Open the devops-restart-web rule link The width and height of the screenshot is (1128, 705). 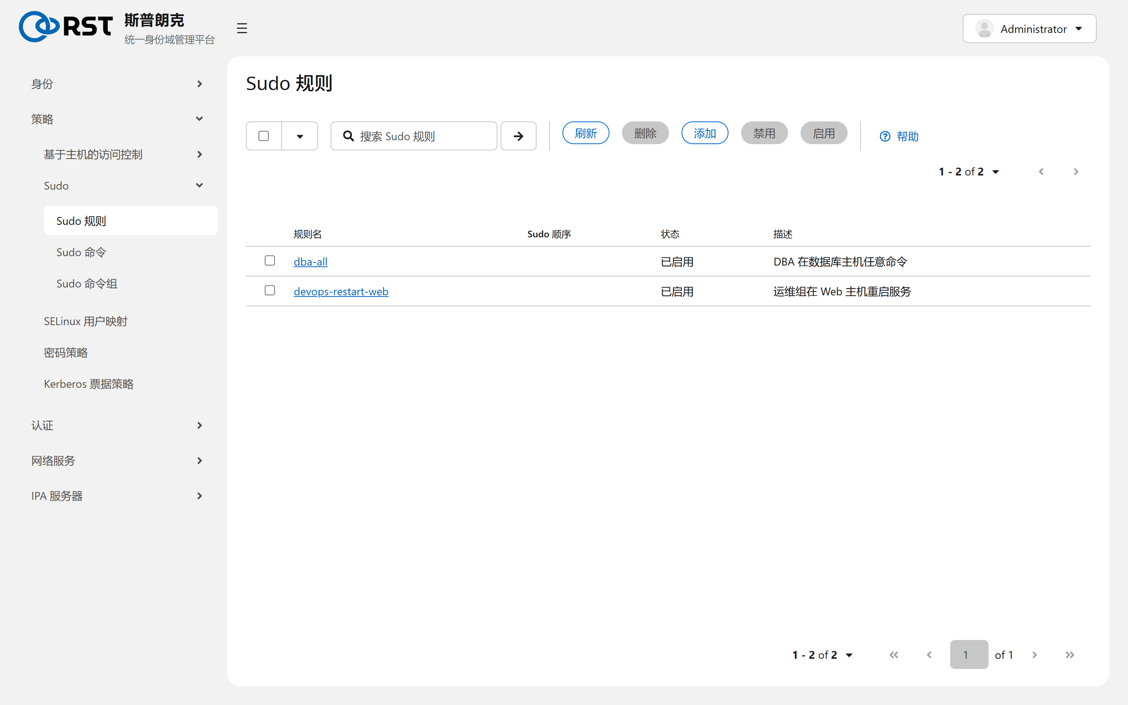pos(341,291)
